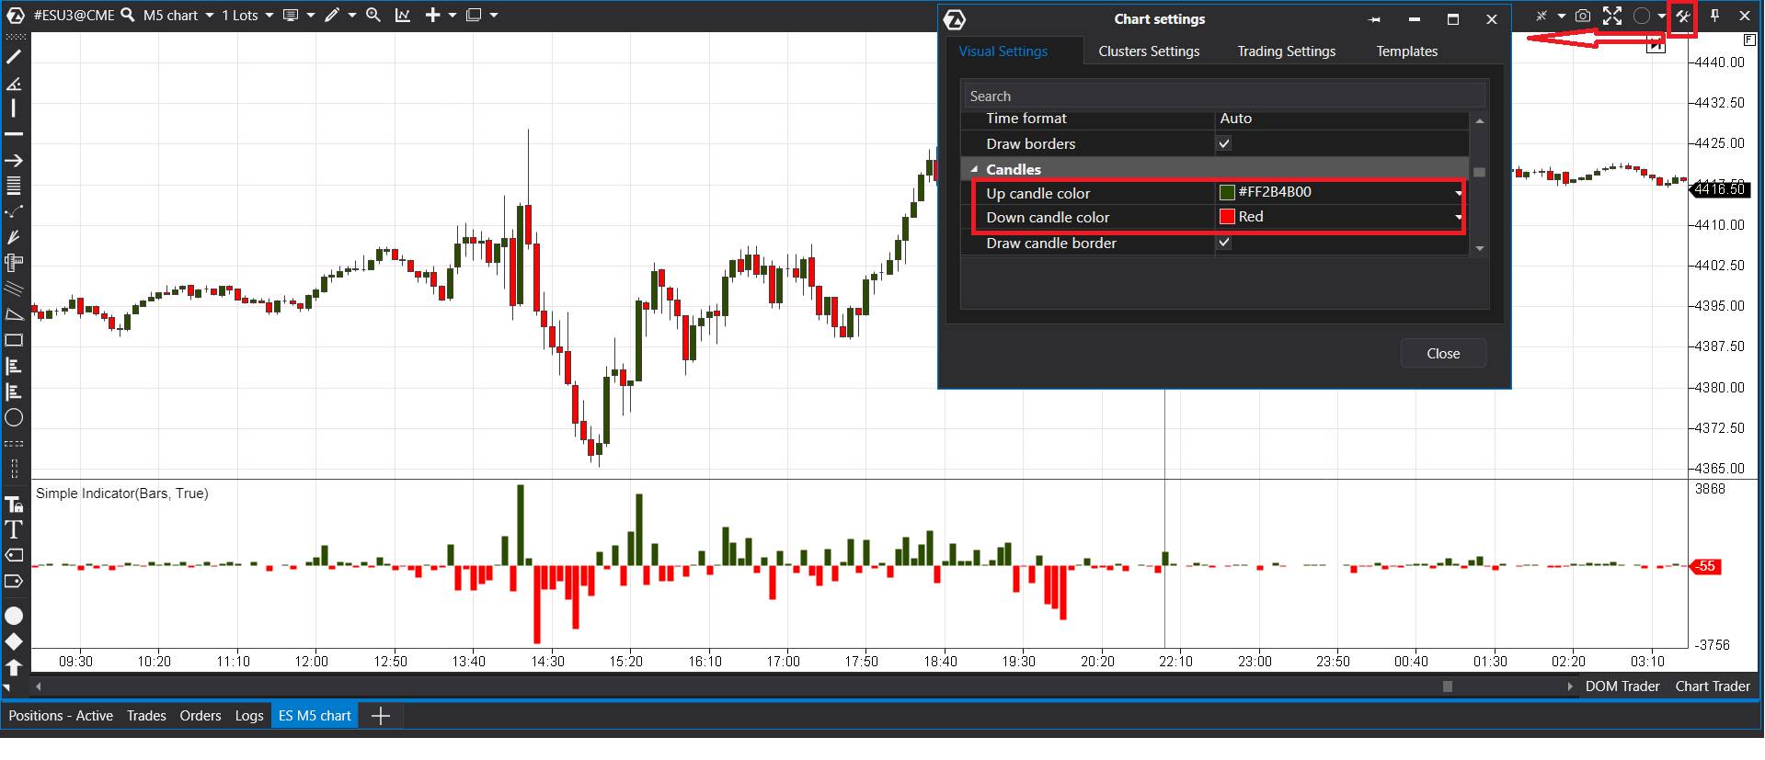
Task: Switch to Chart Trader view
Action: point(1713,686)
